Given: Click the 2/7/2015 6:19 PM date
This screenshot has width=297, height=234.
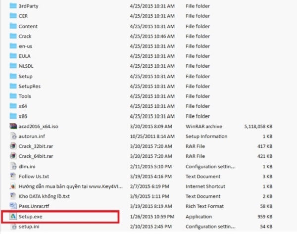Looking at the screenshot, I should click(x=149, y=187).
